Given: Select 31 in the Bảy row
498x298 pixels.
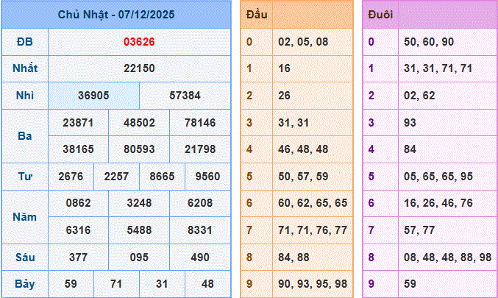Looking at the screenshot, I should point(162,284).
